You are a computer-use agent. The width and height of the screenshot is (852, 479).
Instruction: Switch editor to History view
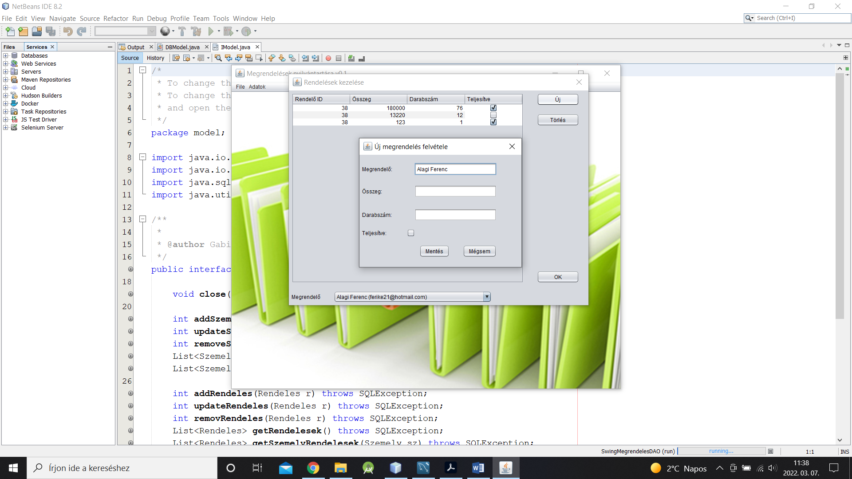(155, 58)
